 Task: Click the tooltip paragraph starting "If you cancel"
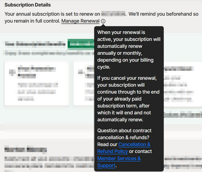tap(128, 99)
